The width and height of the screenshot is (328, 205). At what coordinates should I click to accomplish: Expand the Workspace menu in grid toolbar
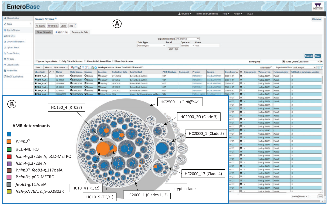pyautogui.click(x=61, y=67)
